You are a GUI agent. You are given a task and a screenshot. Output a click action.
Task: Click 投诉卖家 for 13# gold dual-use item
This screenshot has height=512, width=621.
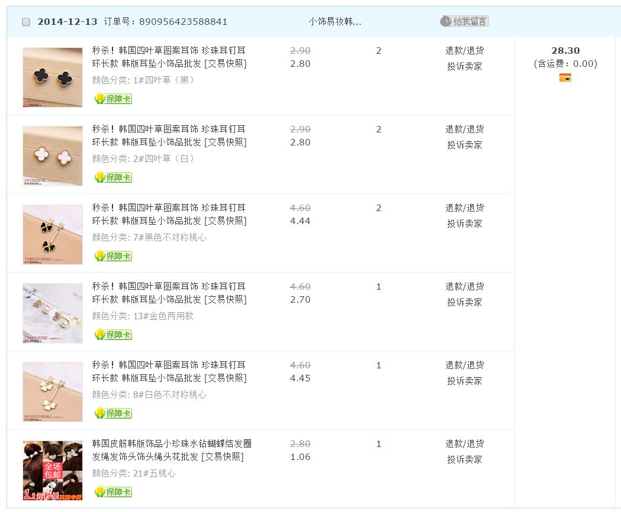click(x=464, y=302)
